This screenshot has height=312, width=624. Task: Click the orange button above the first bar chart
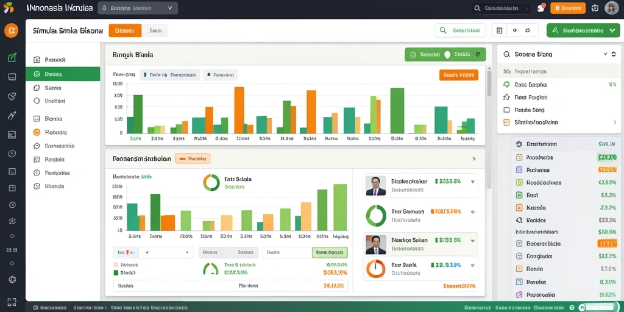point(459,75)
